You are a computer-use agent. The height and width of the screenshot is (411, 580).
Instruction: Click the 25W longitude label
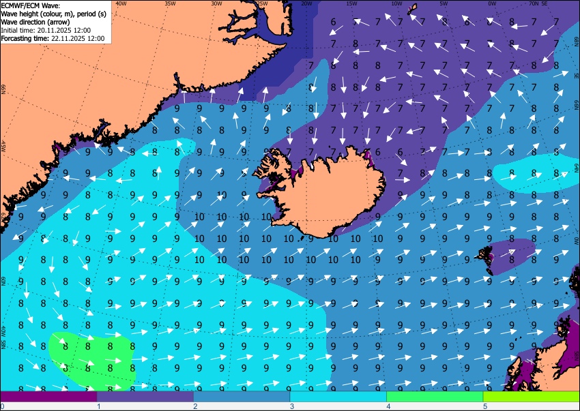point(262,3)
